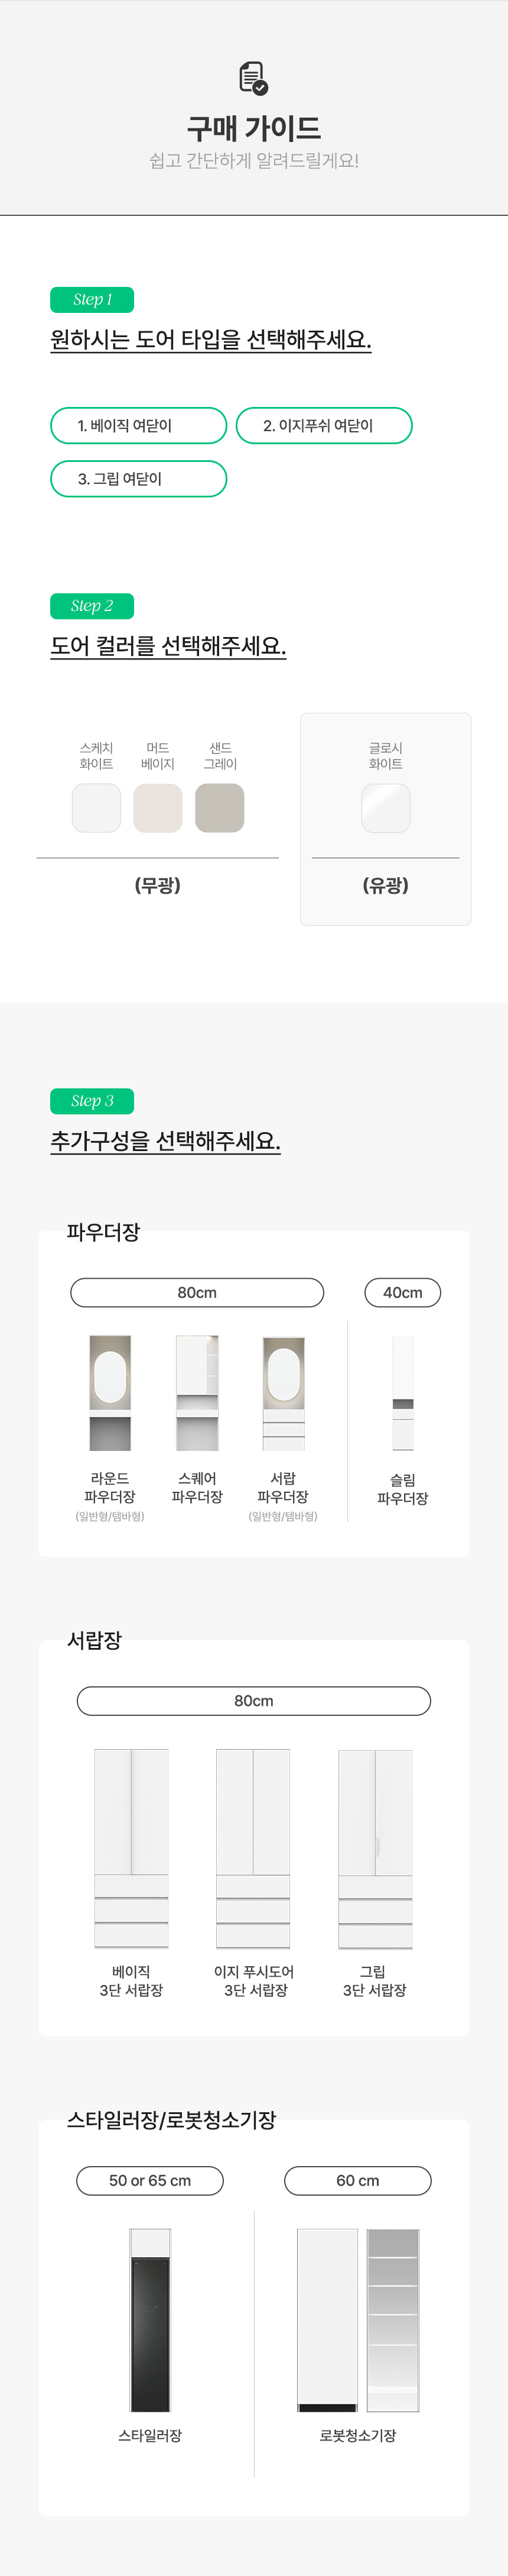Select the 1. 베이직 여닫이 door type
The image size is (508, 2576).
[x=139, y=426]
